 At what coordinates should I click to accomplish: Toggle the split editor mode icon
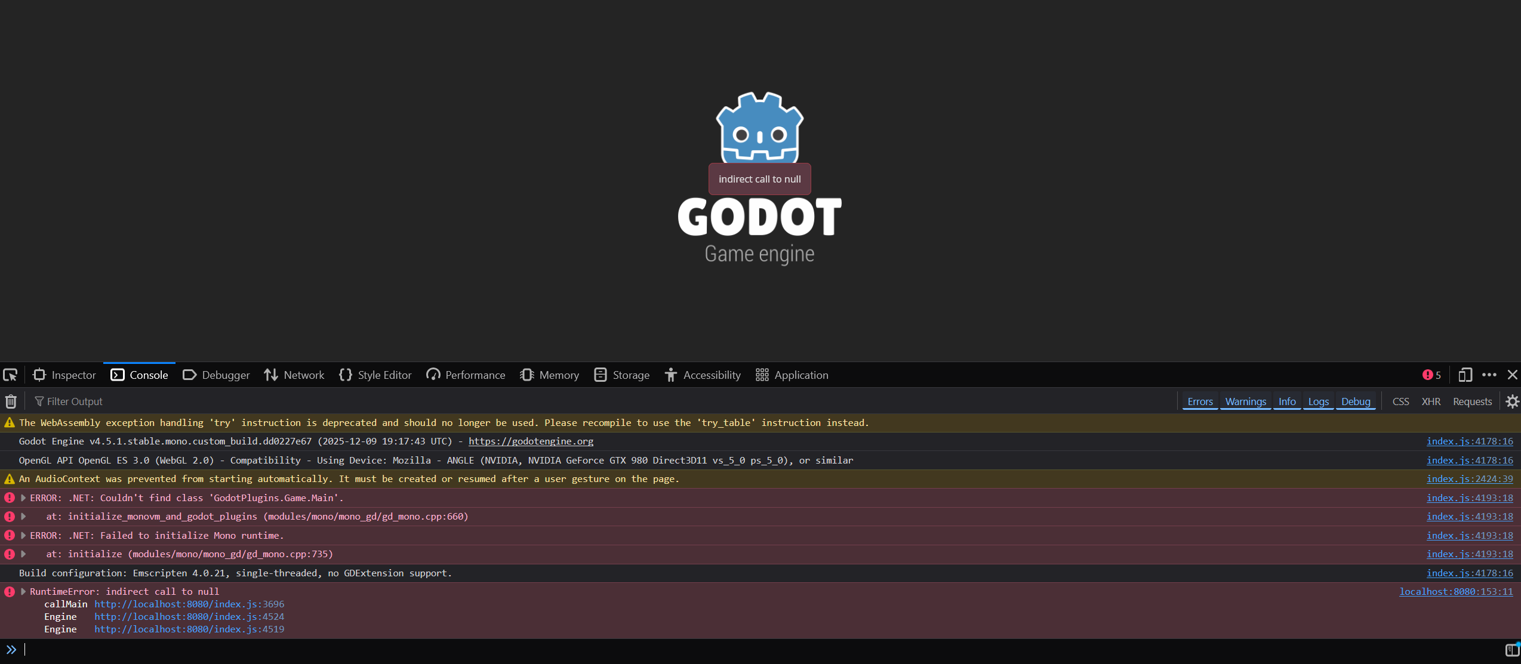pos(1512,650)
